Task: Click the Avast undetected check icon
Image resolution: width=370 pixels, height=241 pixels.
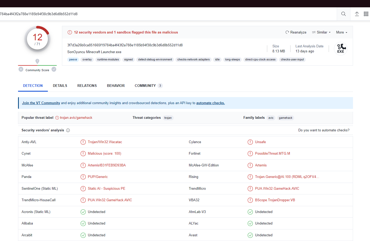Action: (x=250, y=235)
